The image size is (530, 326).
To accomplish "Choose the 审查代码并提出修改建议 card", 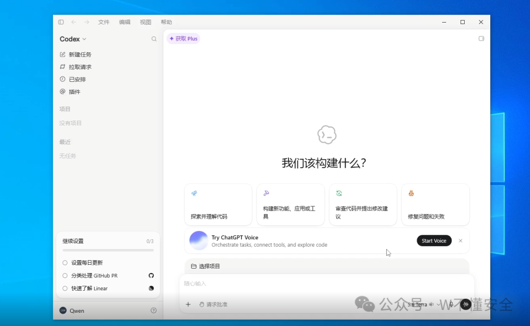I will pyautogui.click(x=363, y=204).
